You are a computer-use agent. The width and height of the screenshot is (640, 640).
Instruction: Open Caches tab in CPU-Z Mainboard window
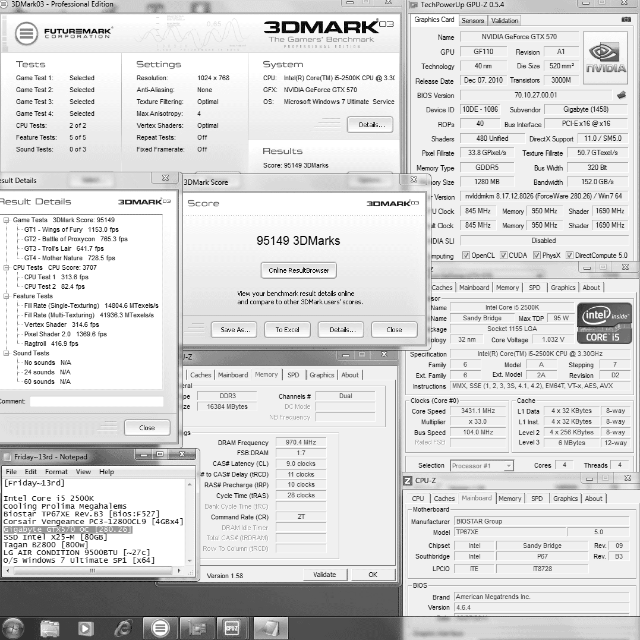tap(444, 499)
